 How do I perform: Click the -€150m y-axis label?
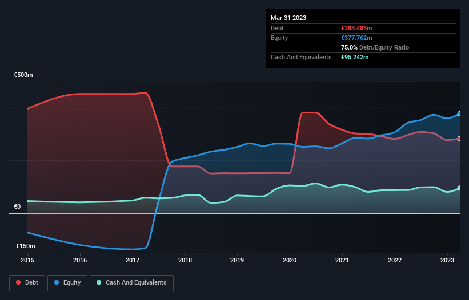[24, 246]
